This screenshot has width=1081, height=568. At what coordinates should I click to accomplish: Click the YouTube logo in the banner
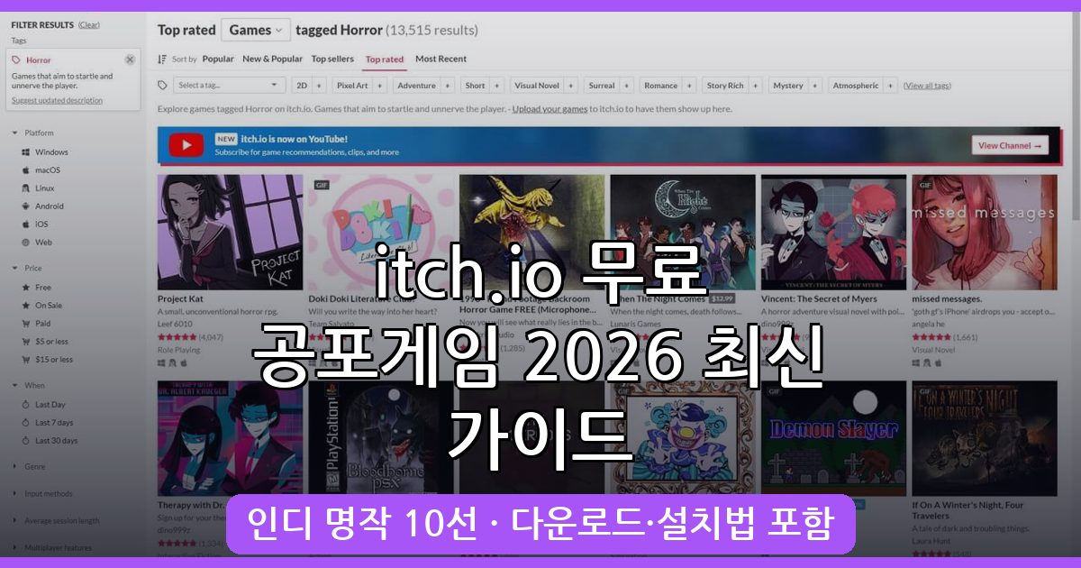186,145
